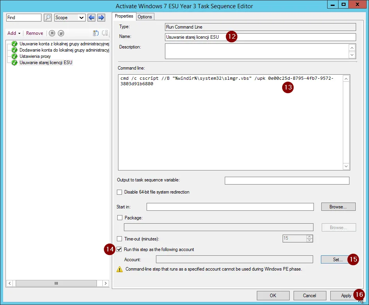Click the yellow warning icon near the account note
Screen dimensions: 369x305
[x=120, y=269]
